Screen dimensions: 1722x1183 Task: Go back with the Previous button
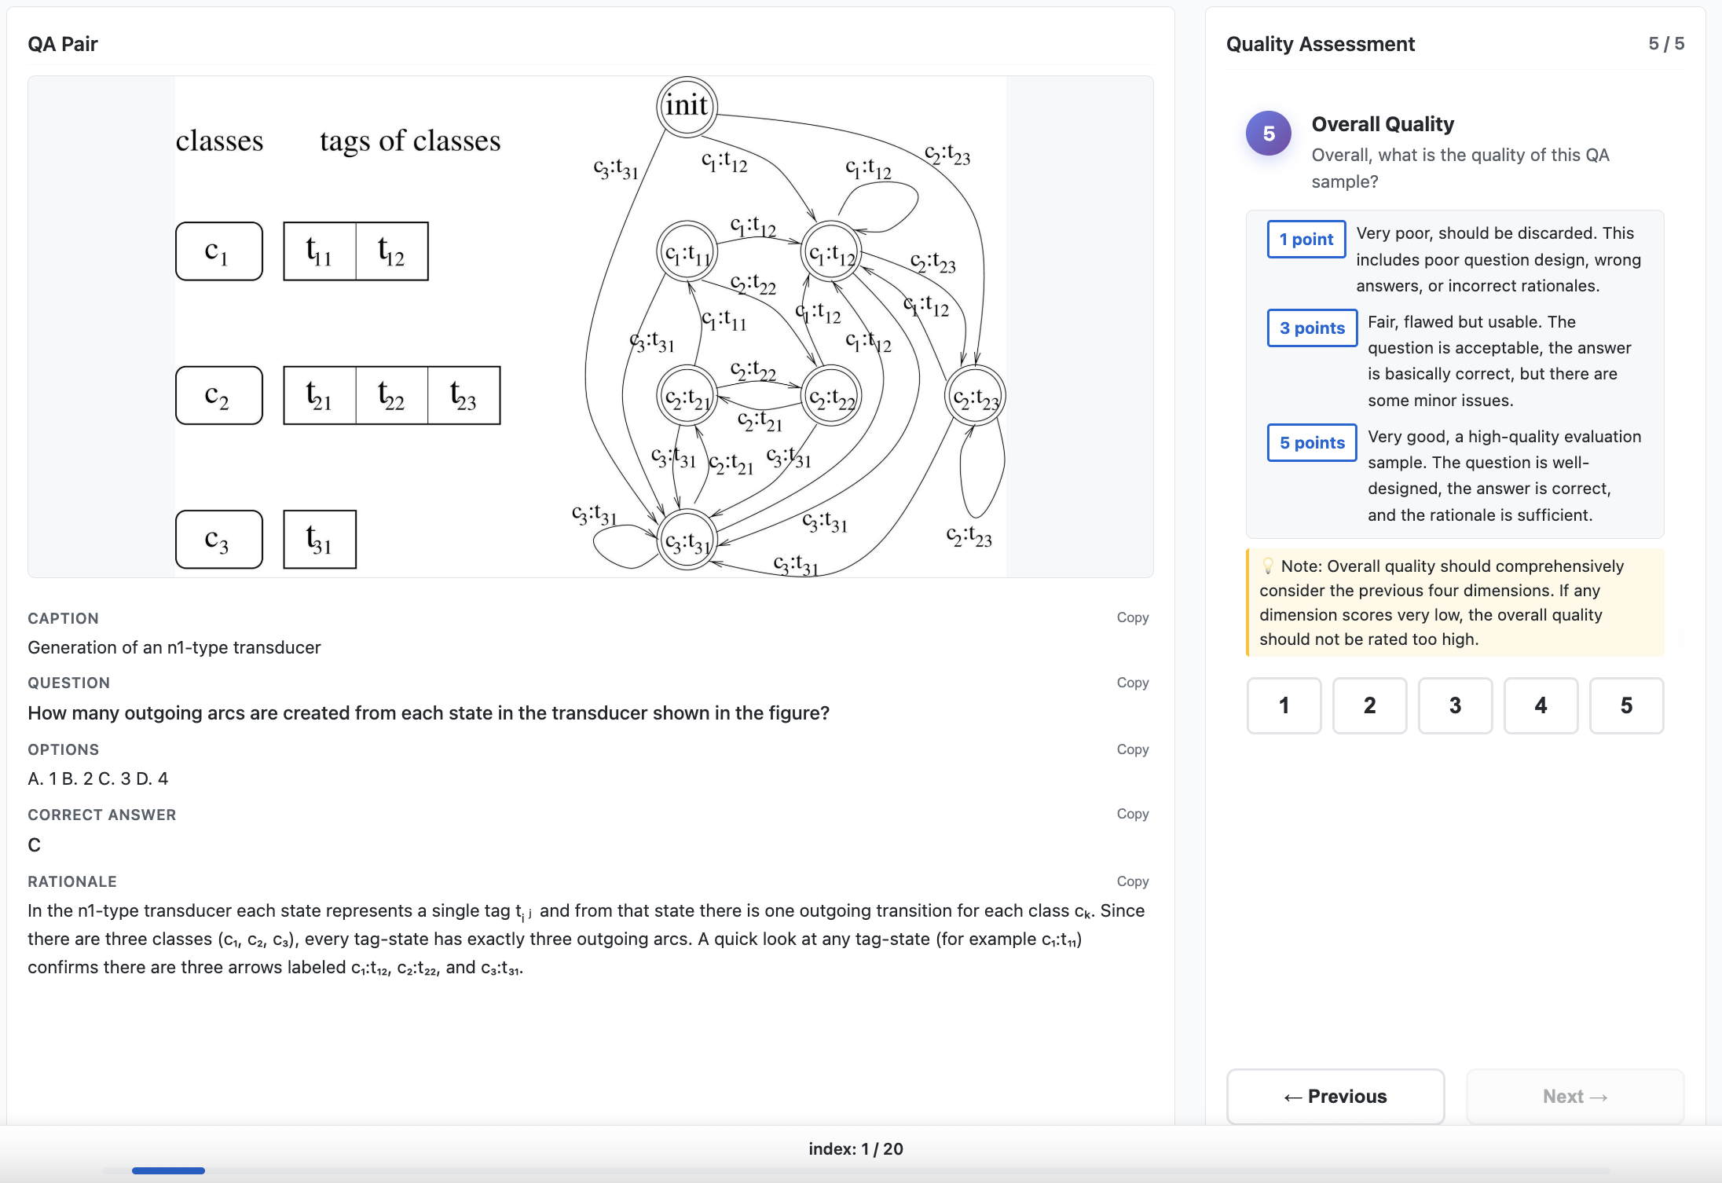[1335, 1096]
